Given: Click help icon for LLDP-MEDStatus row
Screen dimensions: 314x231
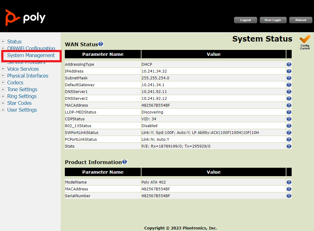Looking at the screenshot, I should coord(289,112).
